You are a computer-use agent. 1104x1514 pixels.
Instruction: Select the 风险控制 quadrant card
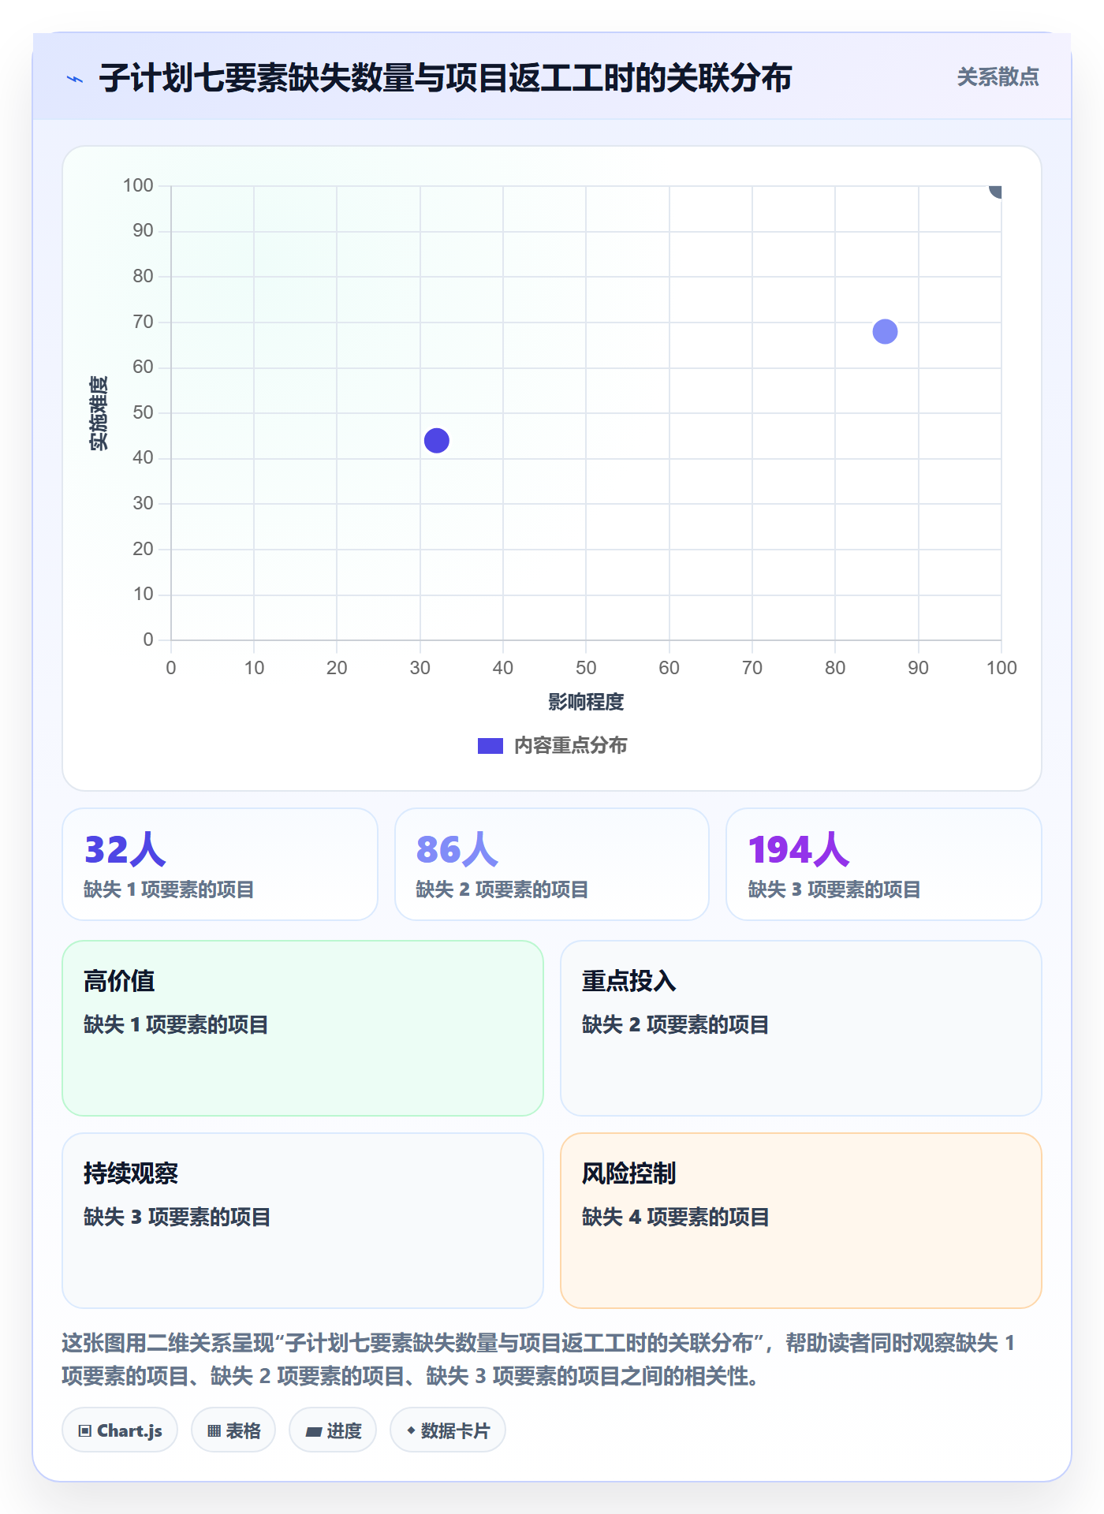point(801,1221)
